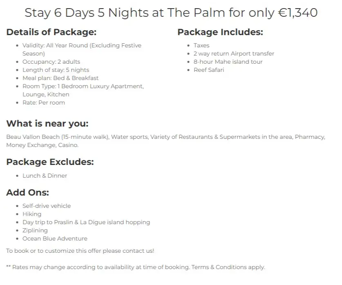The height and width of the screenshot is (285, 342).
Task: Click the Beau Vallon Beach nearby paragraph
Action: point(166,141)
